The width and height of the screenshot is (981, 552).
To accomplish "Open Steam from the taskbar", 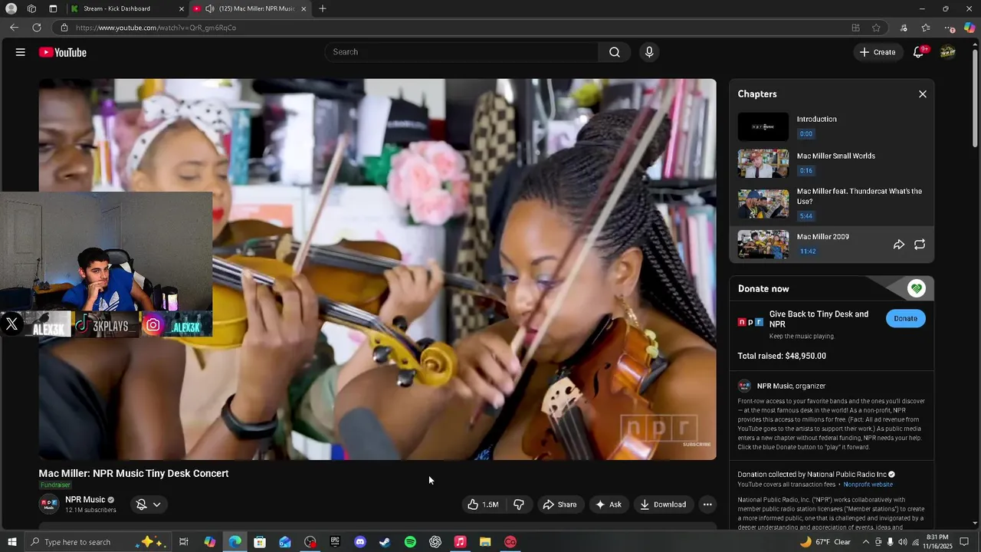I will (x=385, y=542).
